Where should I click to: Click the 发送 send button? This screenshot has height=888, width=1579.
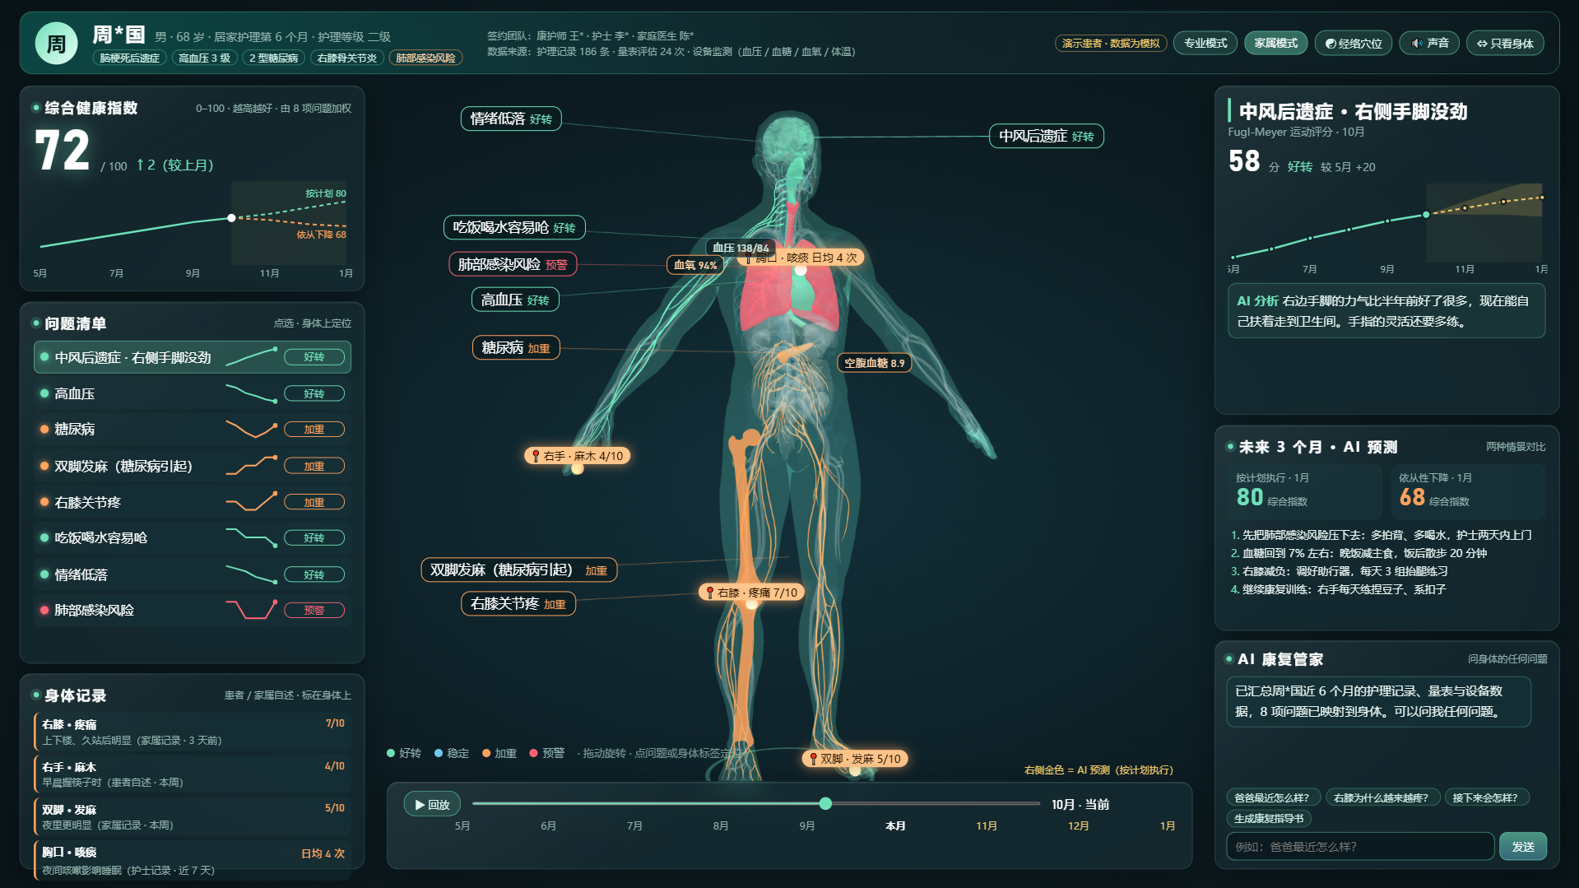click(x=1522, y=846)
